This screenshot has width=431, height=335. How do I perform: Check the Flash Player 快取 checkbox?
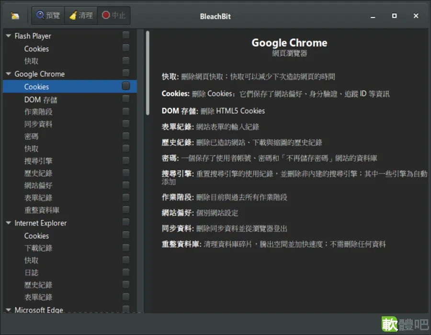click(125, 60)
